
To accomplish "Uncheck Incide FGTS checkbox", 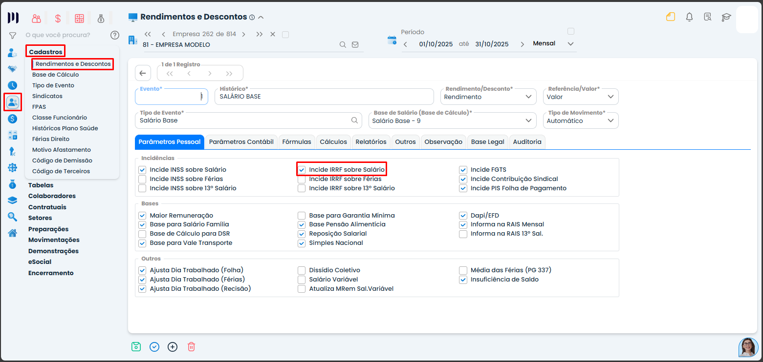I will click(463, 170).
